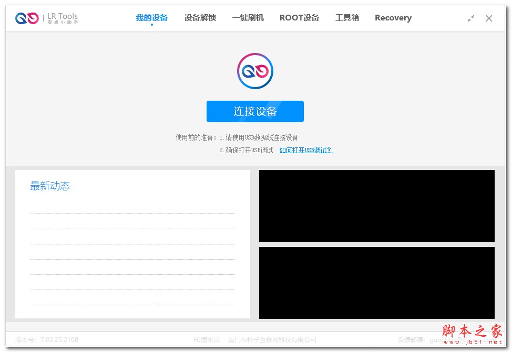
Task: Select the ROOT设备 tab
Action: pos(300,18)
